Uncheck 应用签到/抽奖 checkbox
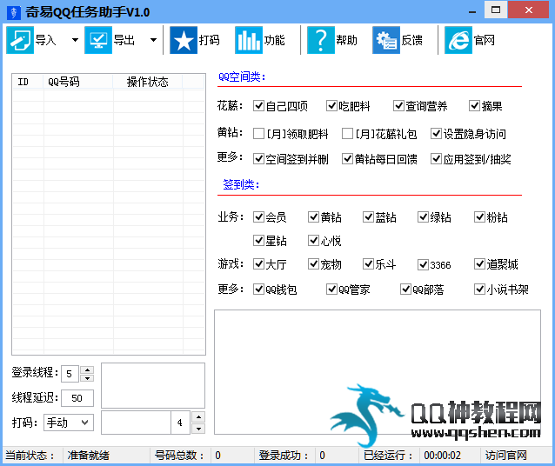The height and width of the screenshot is (466, 555). pos(436,159)
